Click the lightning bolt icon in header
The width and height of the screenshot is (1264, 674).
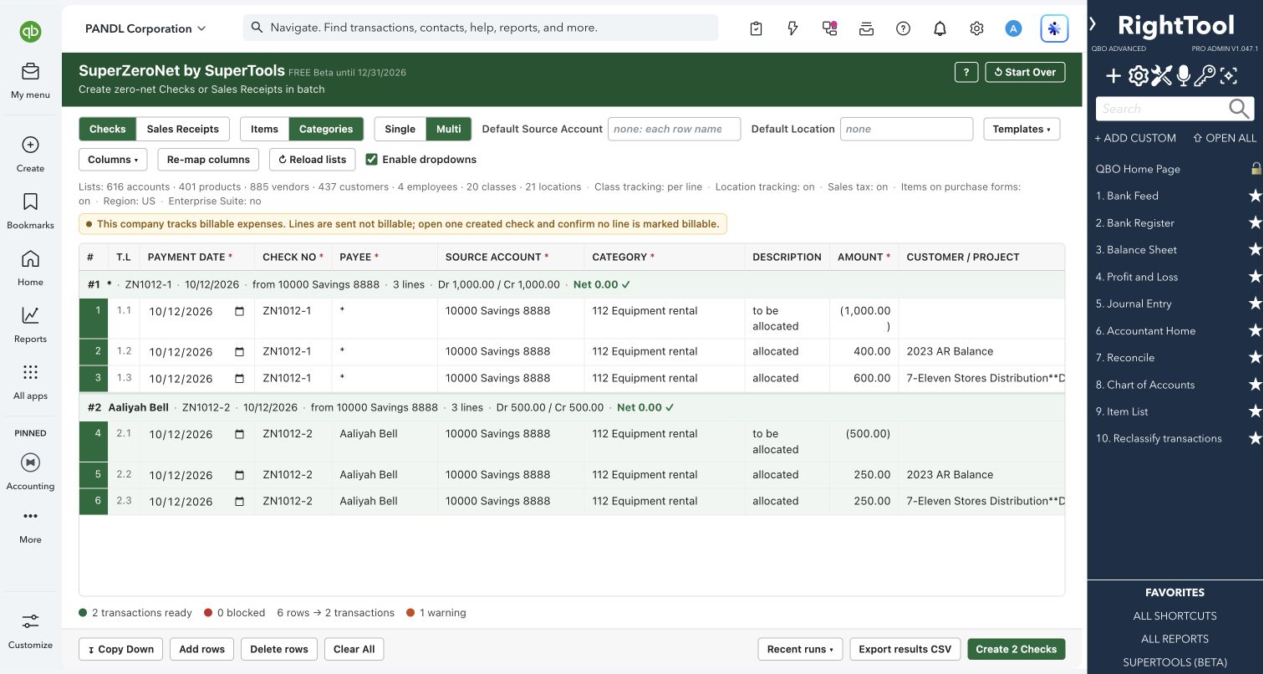point(793,28)
